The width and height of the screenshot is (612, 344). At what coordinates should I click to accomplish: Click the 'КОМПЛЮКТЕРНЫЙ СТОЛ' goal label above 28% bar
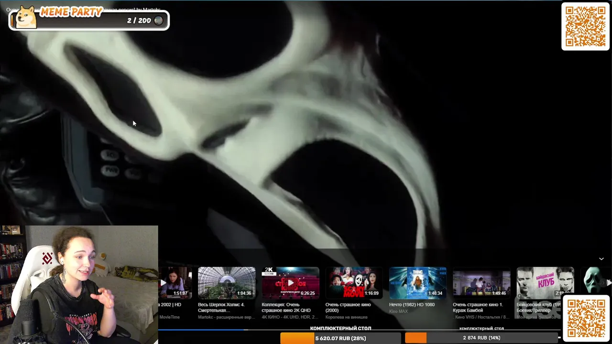pyautogui.click(x=340, y=328)
